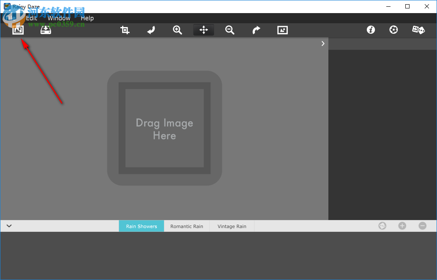Open the info icon
Screen dimensions: 437x280
(371, 30)
